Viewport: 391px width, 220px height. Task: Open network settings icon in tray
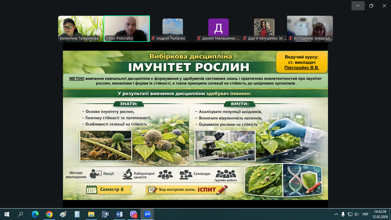click(x=350, y=214)
